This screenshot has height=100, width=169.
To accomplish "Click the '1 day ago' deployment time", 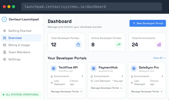I will pos(118,81).
